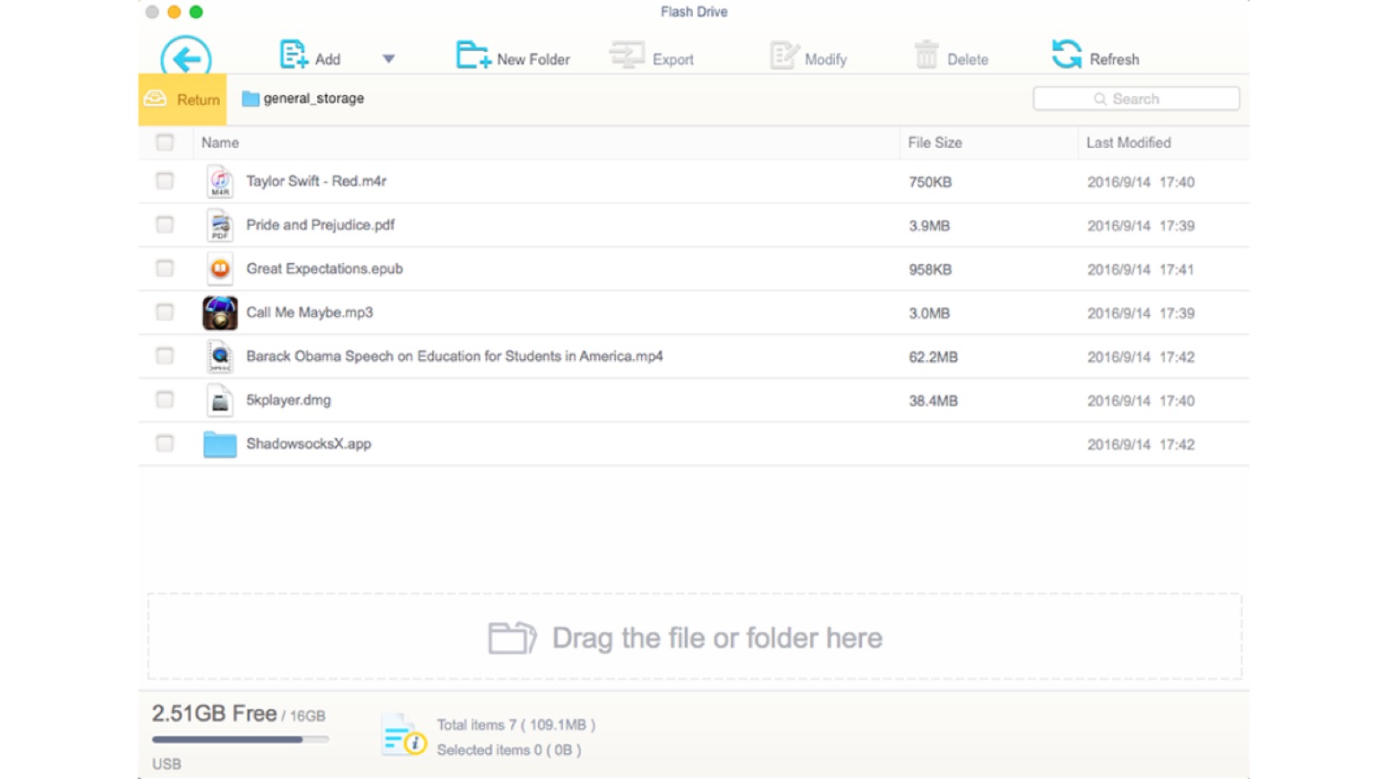Sort by the Last Modified column header

click(1129, 143)
